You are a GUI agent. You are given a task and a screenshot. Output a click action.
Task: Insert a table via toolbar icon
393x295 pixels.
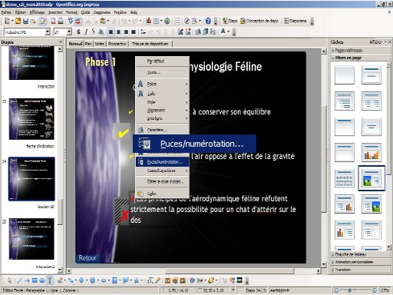pos(156,21)
